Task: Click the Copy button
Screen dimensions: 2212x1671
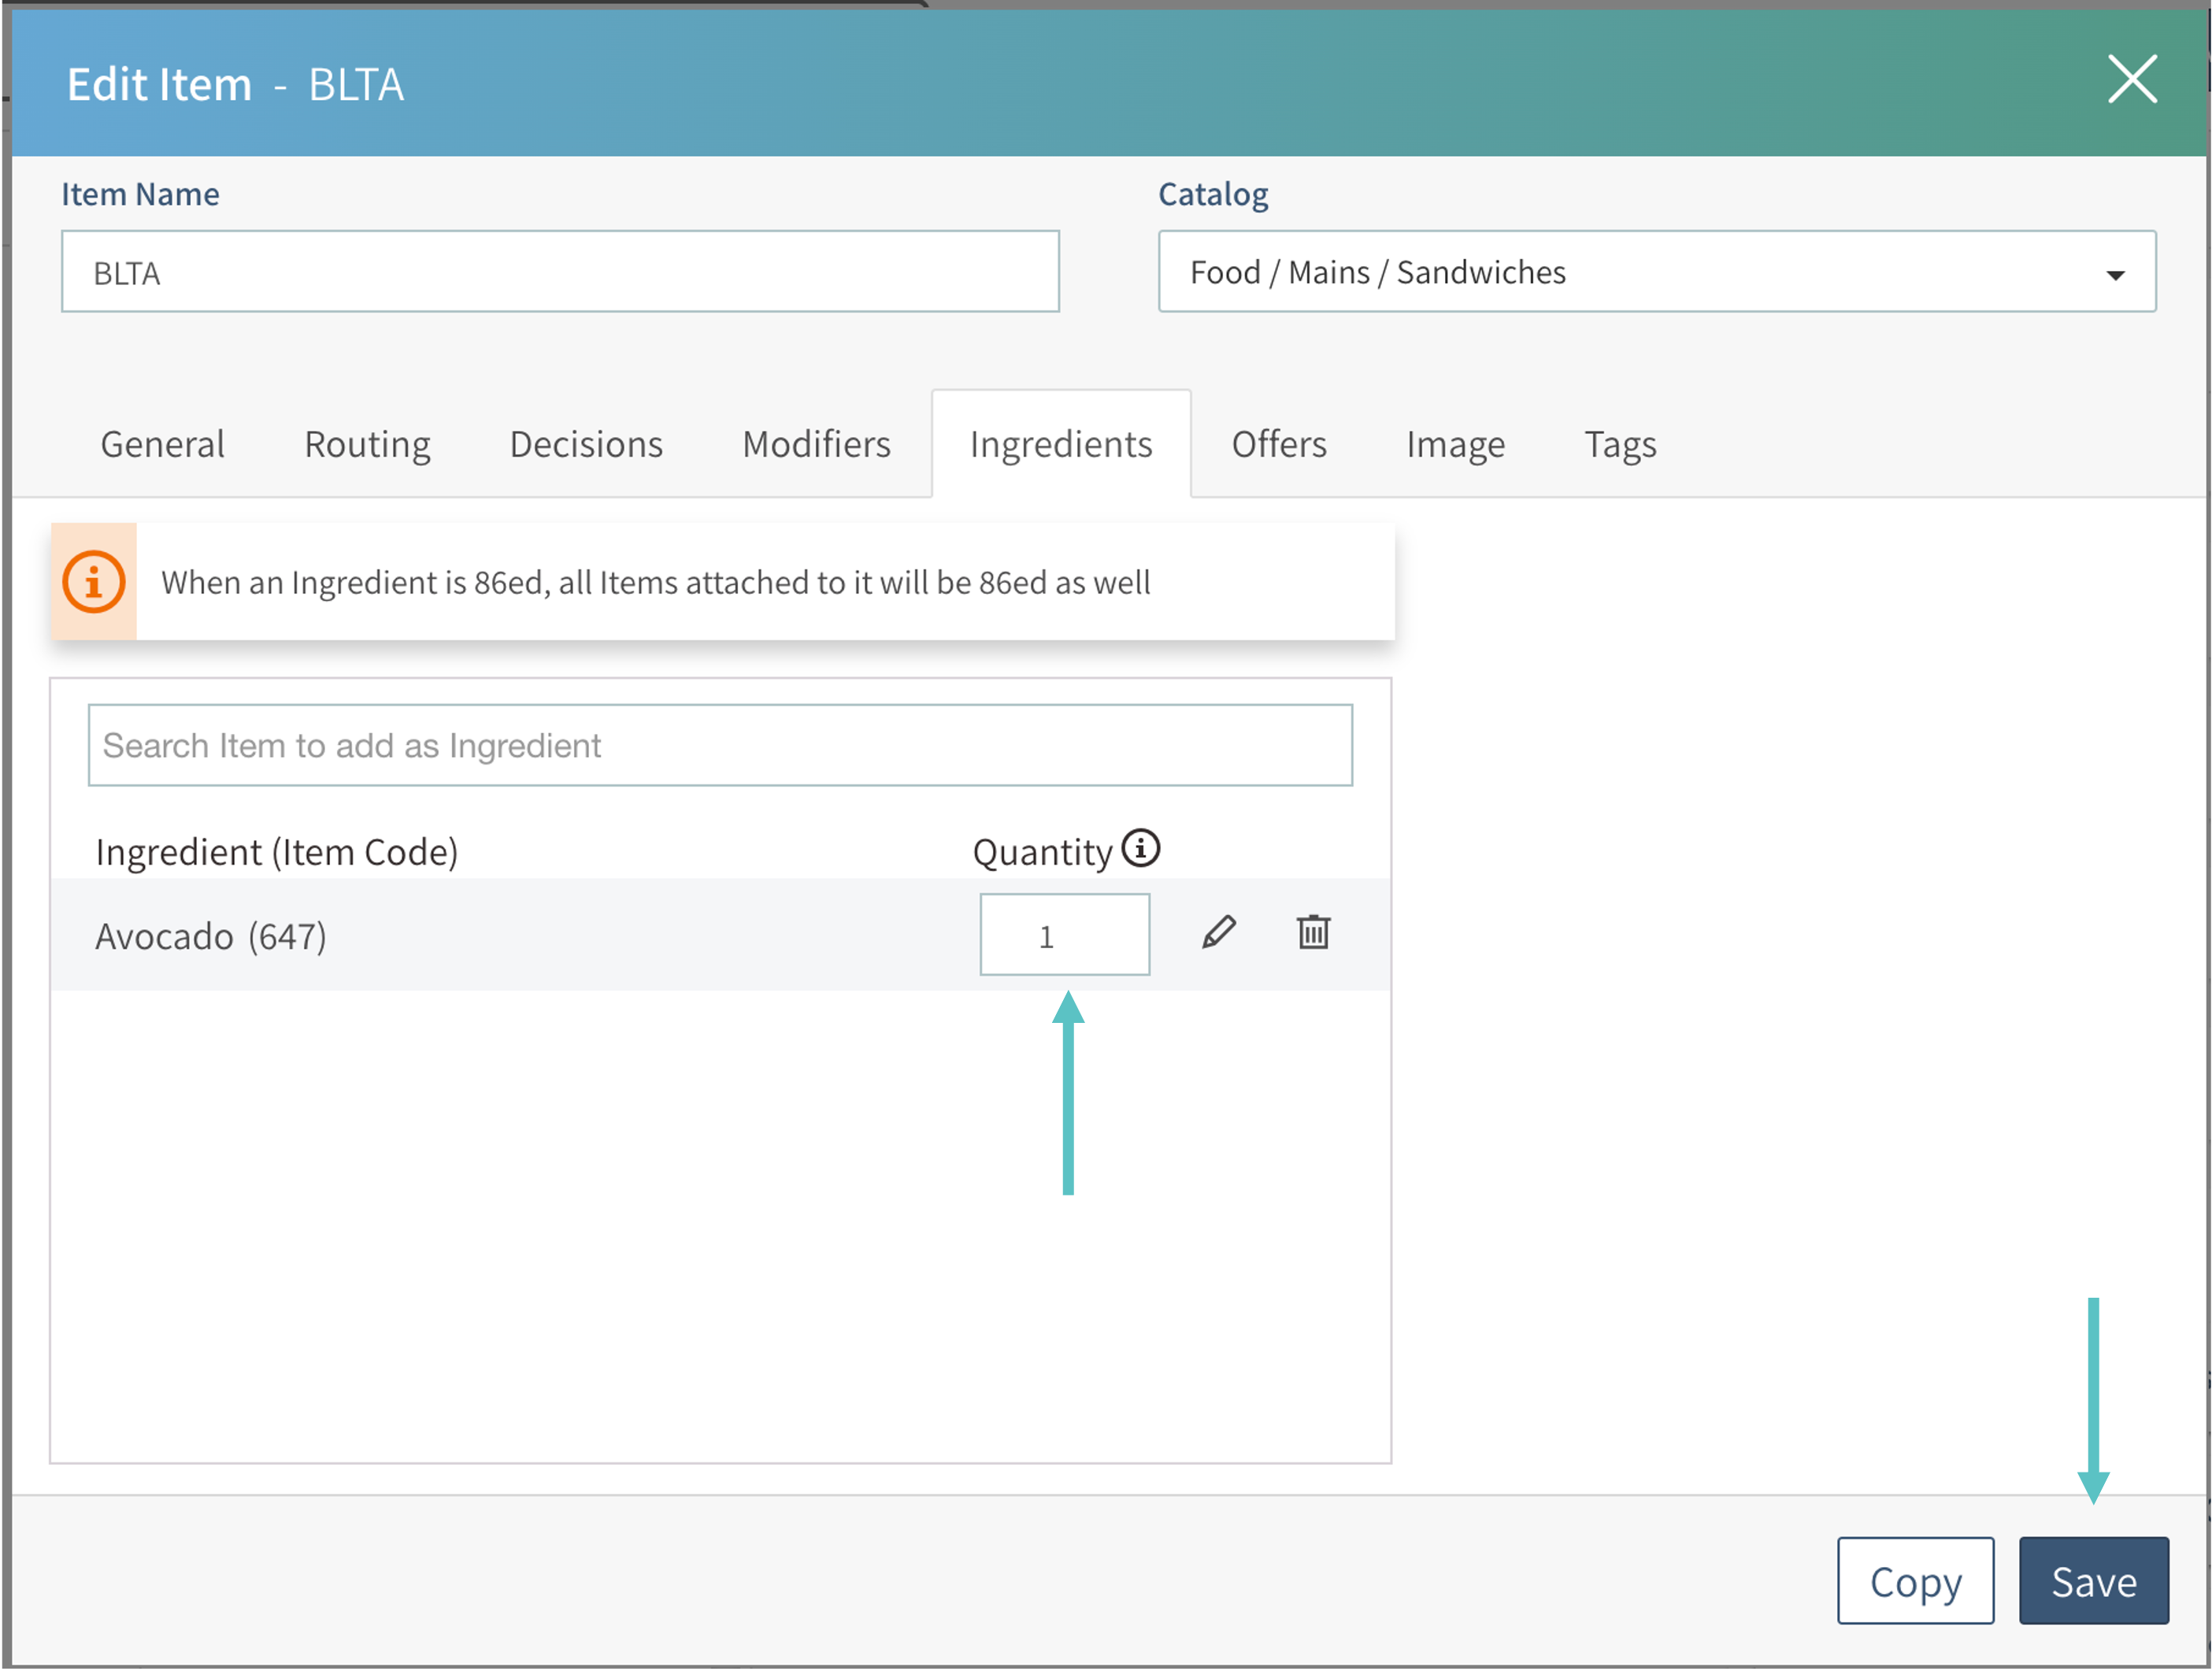Action: pos(1915,1581)
